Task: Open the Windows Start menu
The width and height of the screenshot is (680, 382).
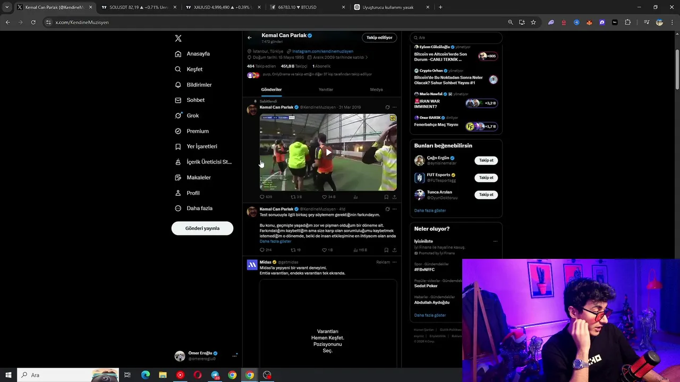Action: (x=8, y=375)
